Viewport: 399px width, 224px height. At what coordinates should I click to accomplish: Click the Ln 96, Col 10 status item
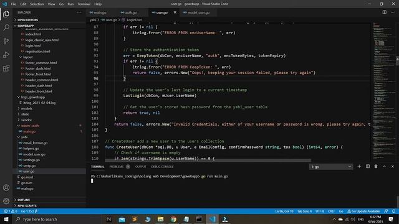click(x=284, y=211)
